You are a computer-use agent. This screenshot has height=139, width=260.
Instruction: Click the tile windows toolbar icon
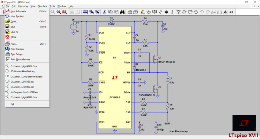(x=85, y=12)
